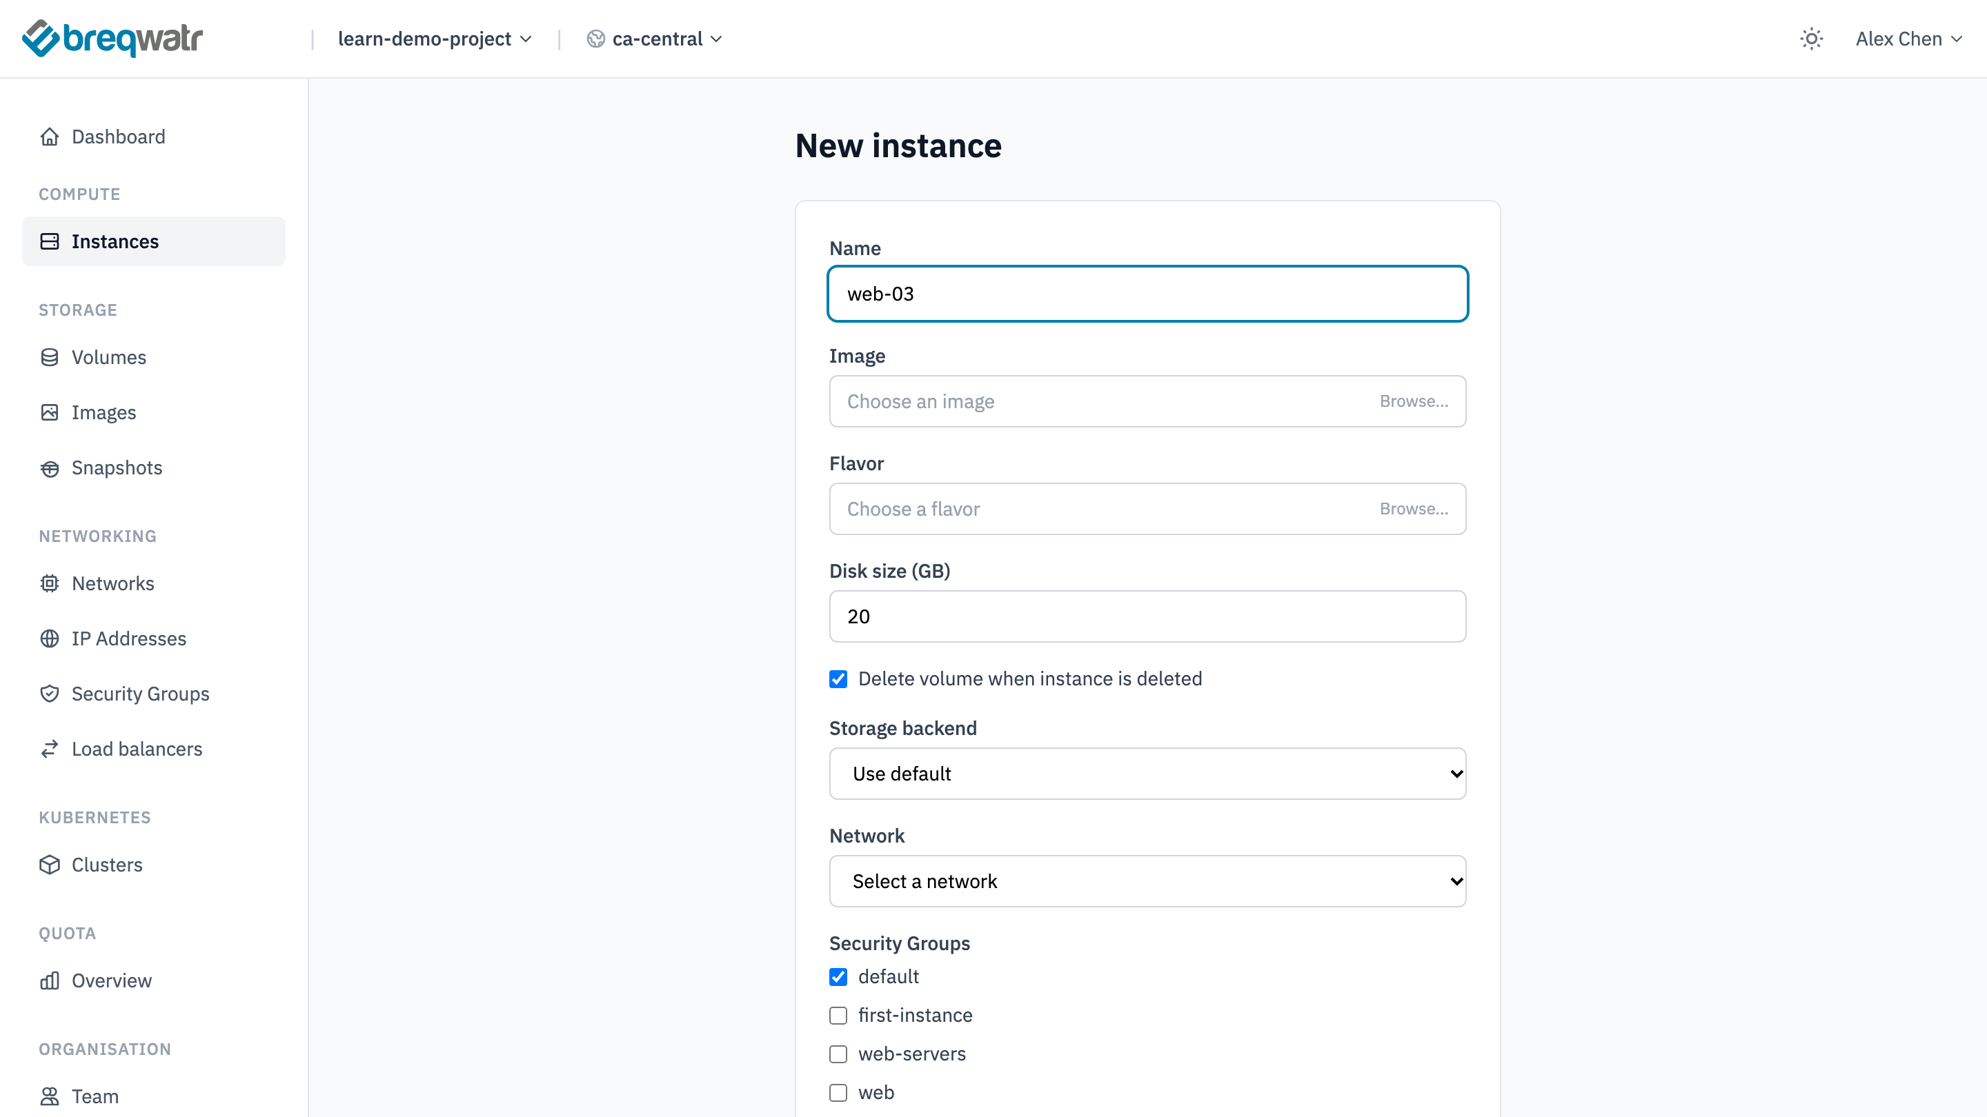Screen dimensions: 1987x1117
Task: Click the Images picture icon
Action: (x=50, y=412)
